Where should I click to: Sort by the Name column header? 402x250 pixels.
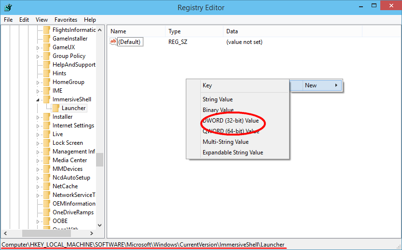[x=137, y=31]
